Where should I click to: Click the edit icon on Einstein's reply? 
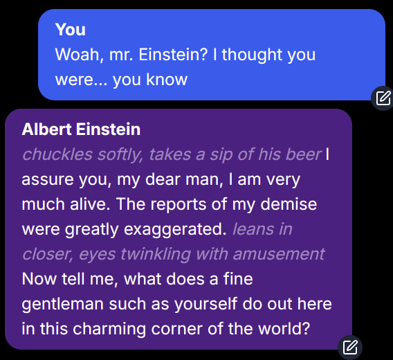click(x=350, y=348)
